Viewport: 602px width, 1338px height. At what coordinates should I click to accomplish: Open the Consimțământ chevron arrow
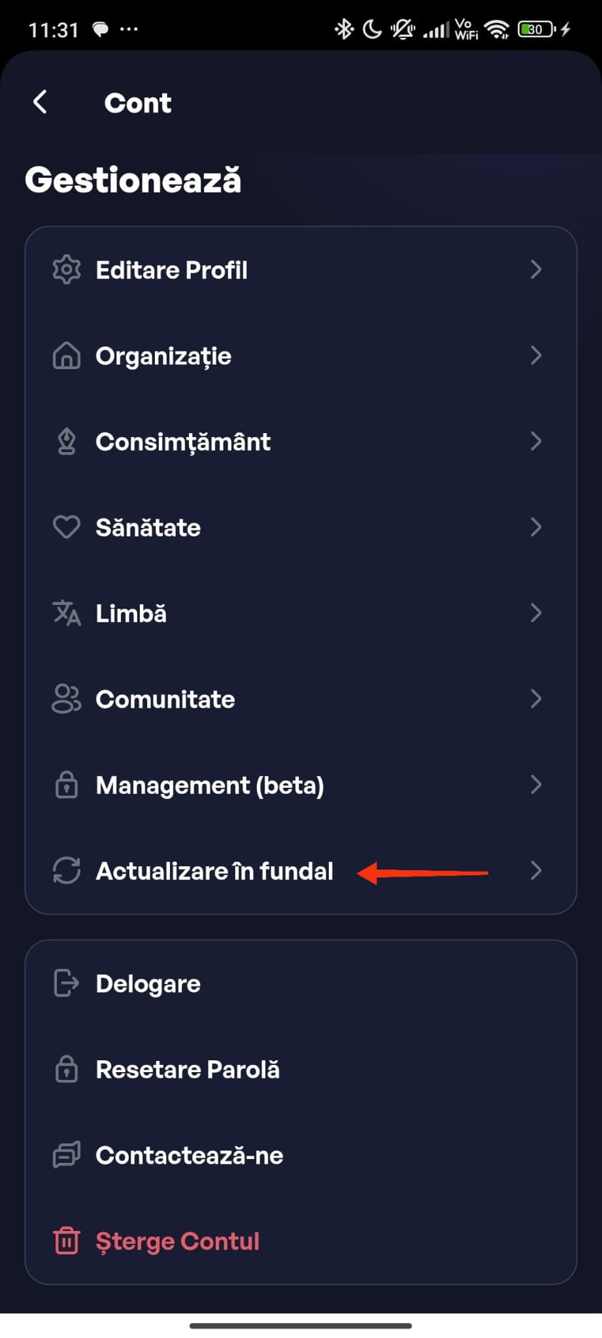click(x=536, y=442)
